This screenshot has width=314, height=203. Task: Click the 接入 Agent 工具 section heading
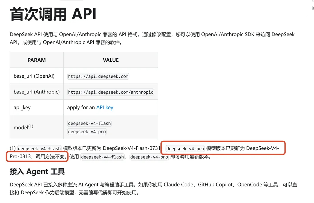tap(37, 172)
